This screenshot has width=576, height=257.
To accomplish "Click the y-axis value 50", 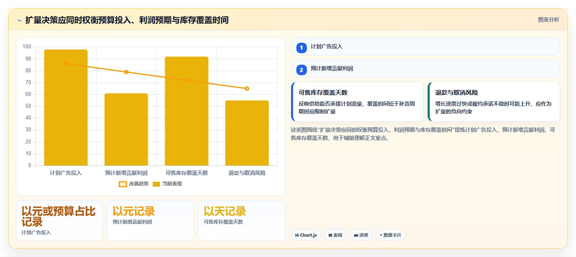I will tap(28, 106).
